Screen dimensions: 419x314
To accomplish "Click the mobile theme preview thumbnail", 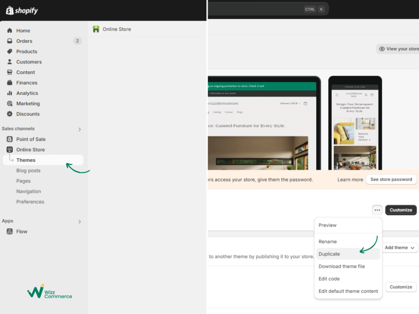I will [x=355, y=123].
